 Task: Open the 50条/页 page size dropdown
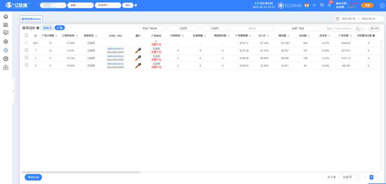pyautogui.click(x=349, y=177)
